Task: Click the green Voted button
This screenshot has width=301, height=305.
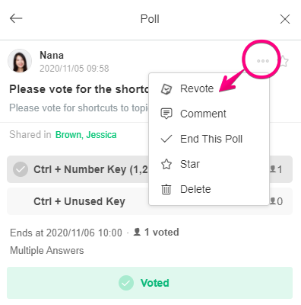Action: (150, 283)
